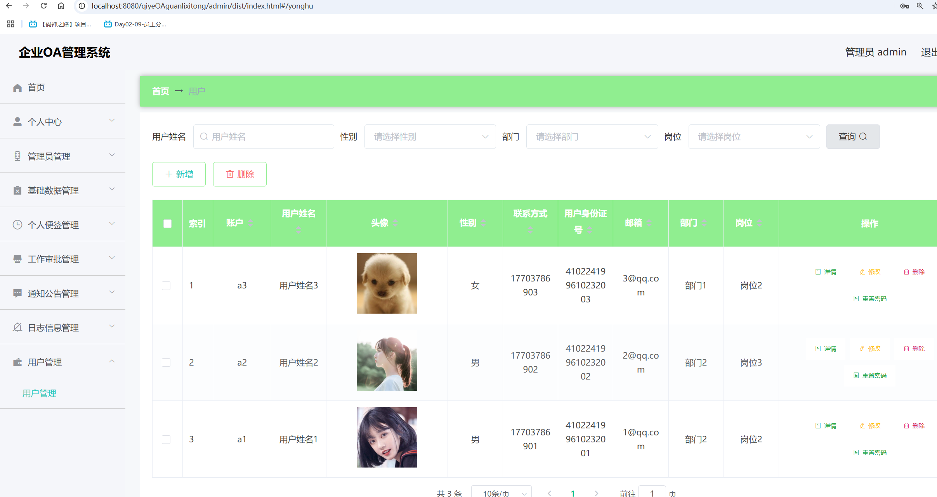
Task: Open the 请选择性别 gender dropdown
Action: tap(430, 136)
